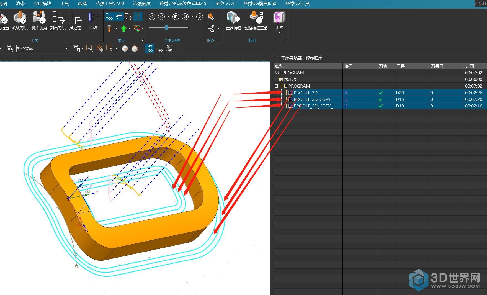Click the selection filter reset icon

pyautogui.click(x=10, y=48)
